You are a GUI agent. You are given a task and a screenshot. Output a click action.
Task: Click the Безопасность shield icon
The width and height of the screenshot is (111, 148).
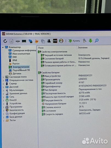(7, 110)
